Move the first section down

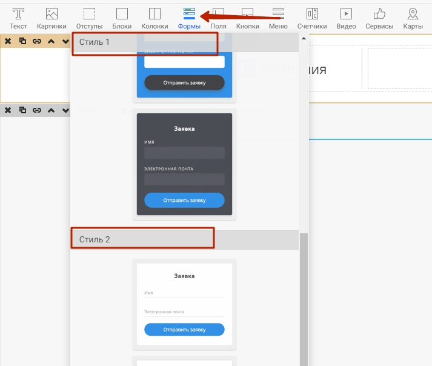(x=65, y=41)
